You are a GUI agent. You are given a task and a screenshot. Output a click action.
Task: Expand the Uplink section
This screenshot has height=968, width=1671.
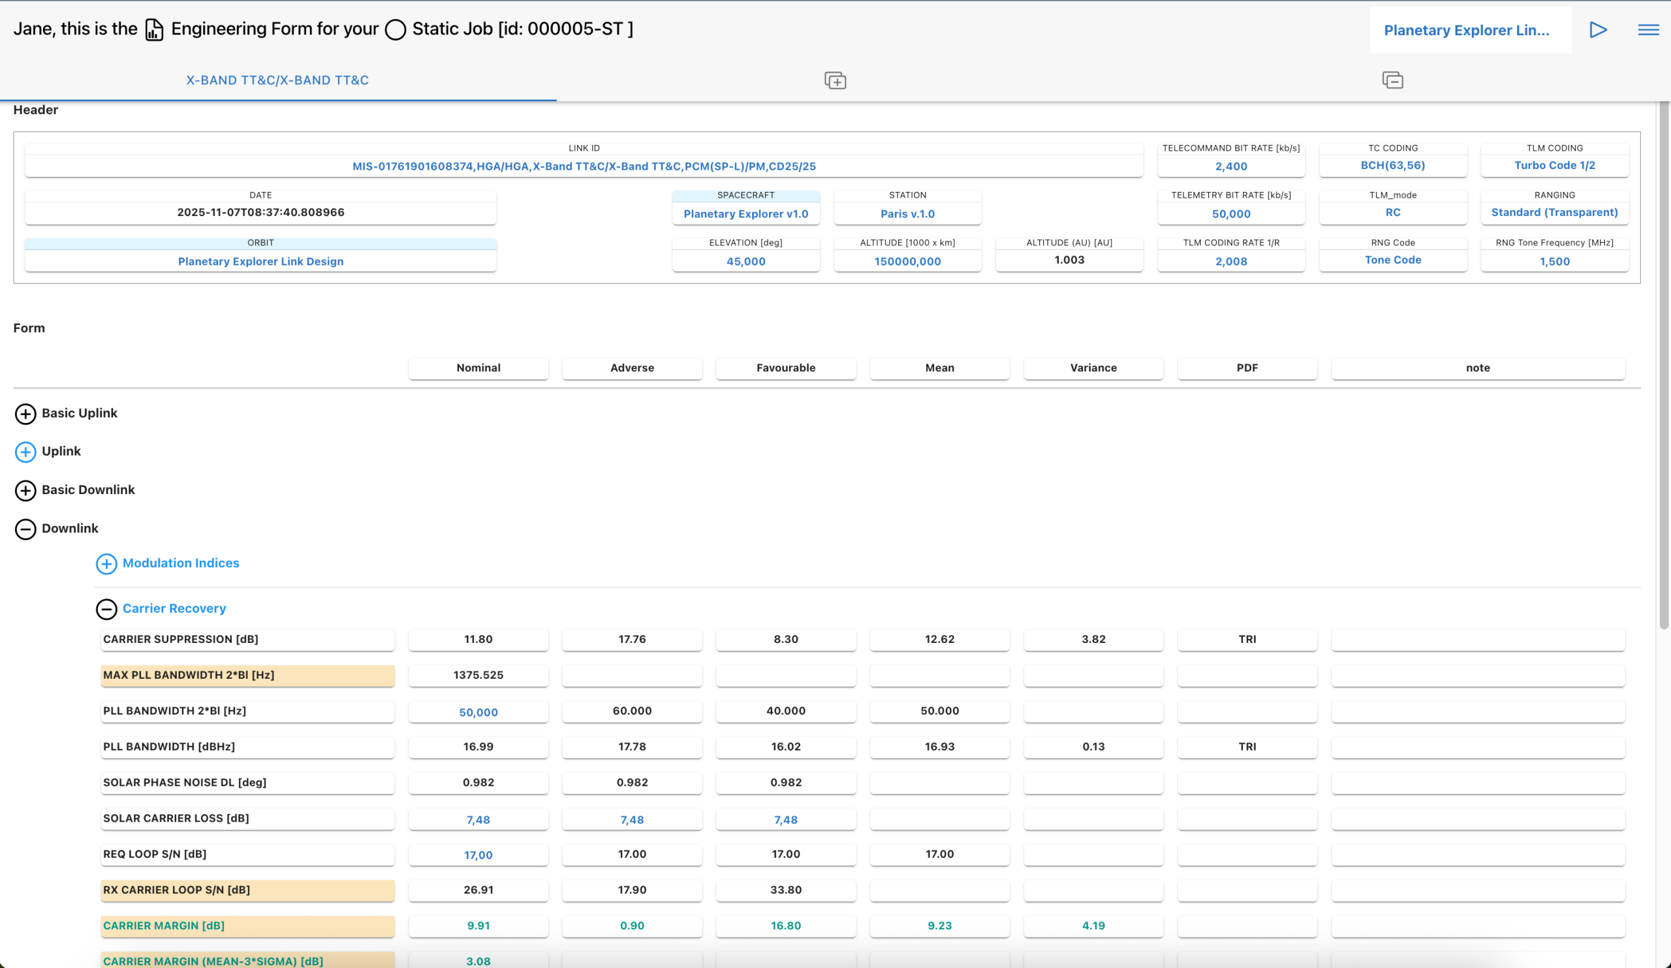[x=25, y=452]
